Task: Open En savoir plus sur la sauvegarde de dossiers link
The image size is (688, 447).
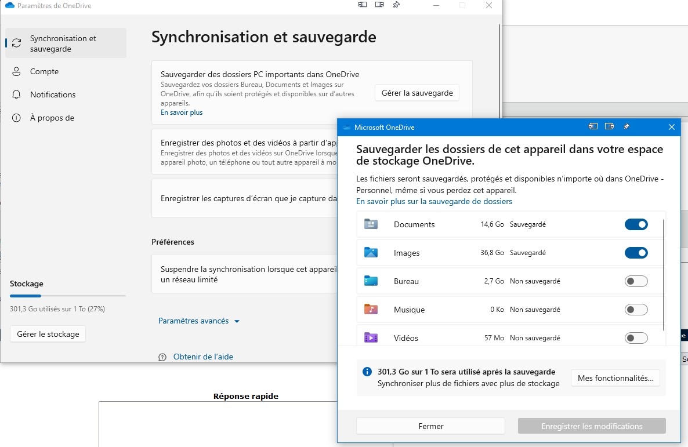Action: coord(434,202)
